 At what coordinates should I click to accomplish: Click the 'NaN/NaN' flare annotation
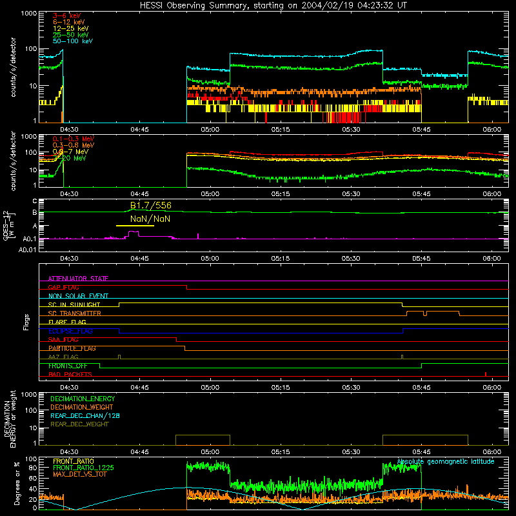coord(150,219)
